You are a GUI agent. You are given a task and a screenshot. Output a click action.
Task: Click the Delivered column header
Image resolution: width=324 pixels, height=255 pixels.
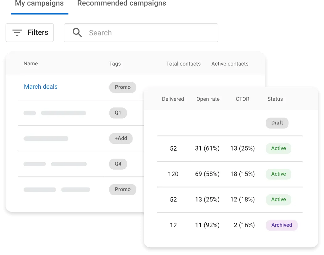coord(173,99)
